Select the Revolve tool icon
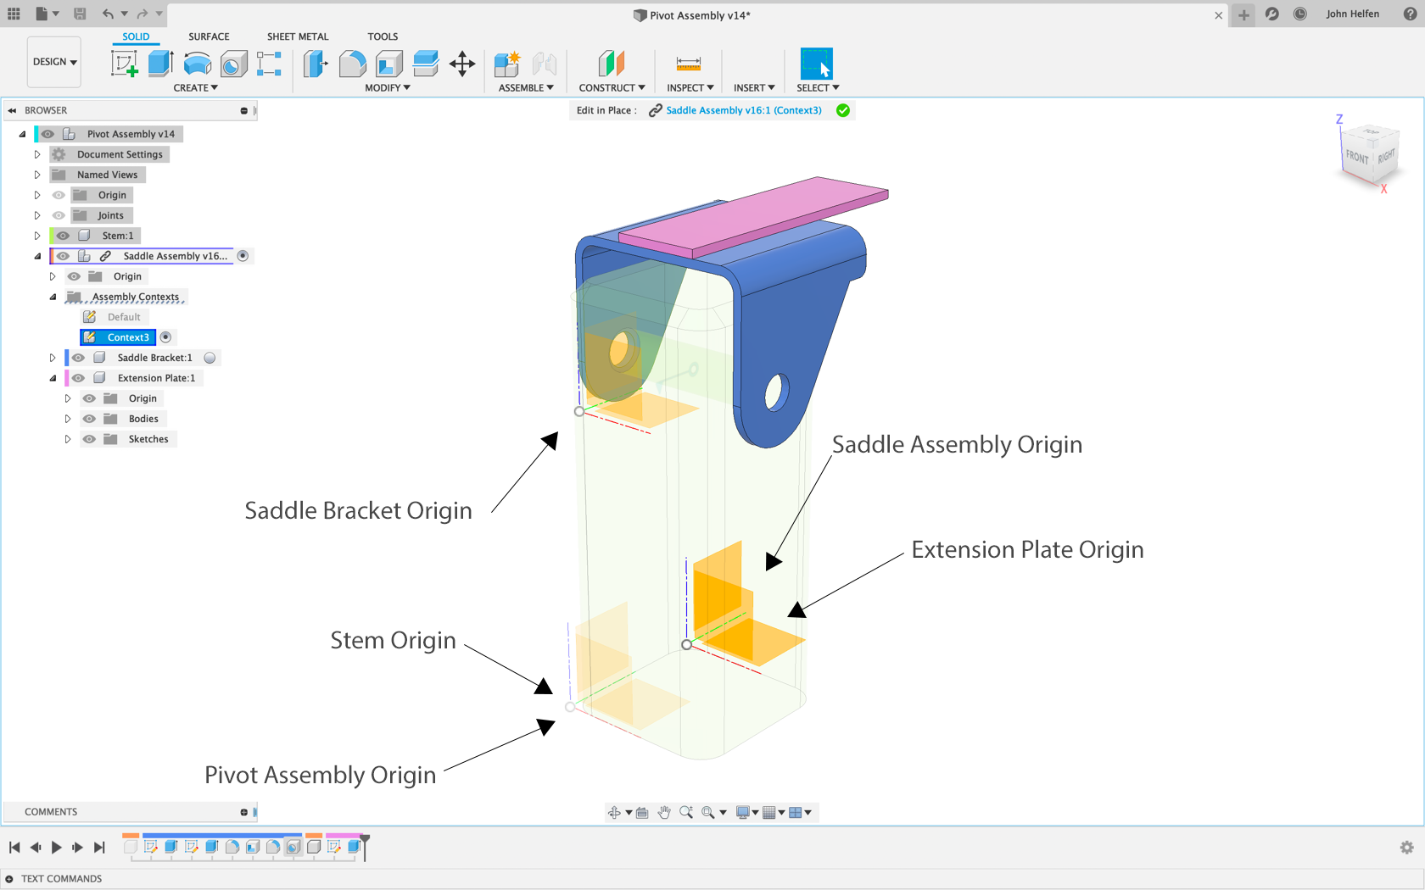1425x890 pixels. point(197,64)
